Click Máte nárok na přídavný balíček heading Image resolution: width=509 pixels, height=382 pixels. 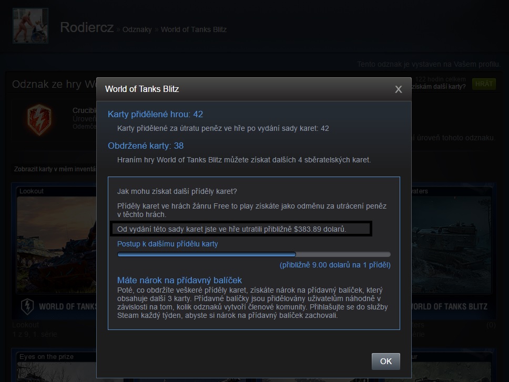179,280
